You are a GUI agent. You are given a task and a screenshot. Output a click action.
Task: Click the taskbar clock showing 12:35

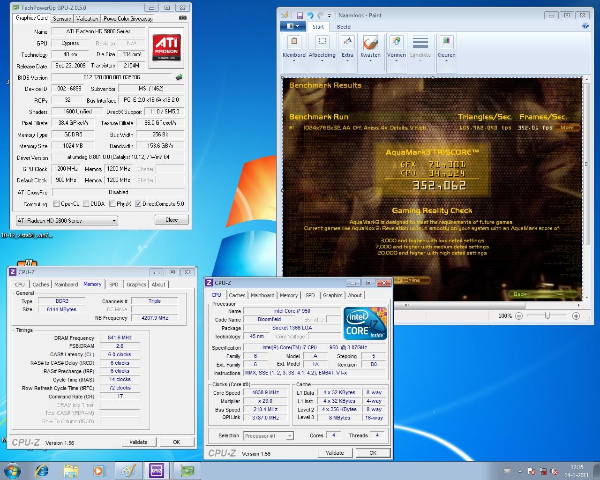(577, 471)
